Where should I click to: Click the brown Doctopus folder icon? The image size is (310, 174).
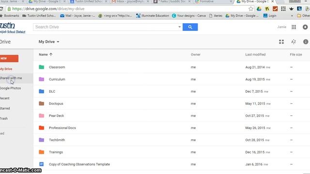42,103
